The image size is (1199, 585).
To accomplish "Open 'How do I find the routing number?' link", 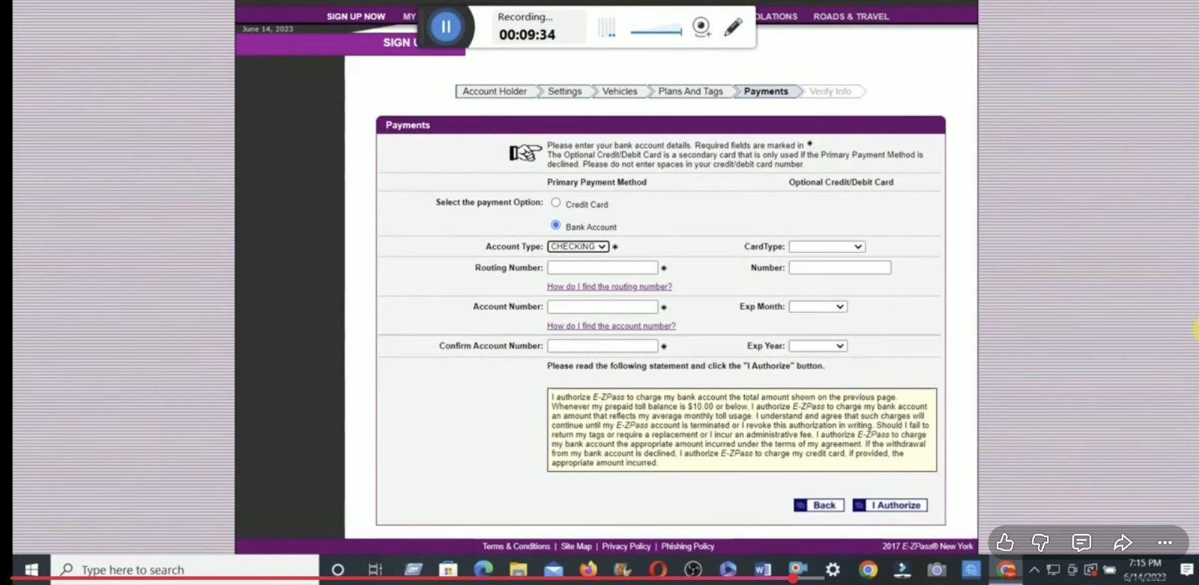I will 609,287.
